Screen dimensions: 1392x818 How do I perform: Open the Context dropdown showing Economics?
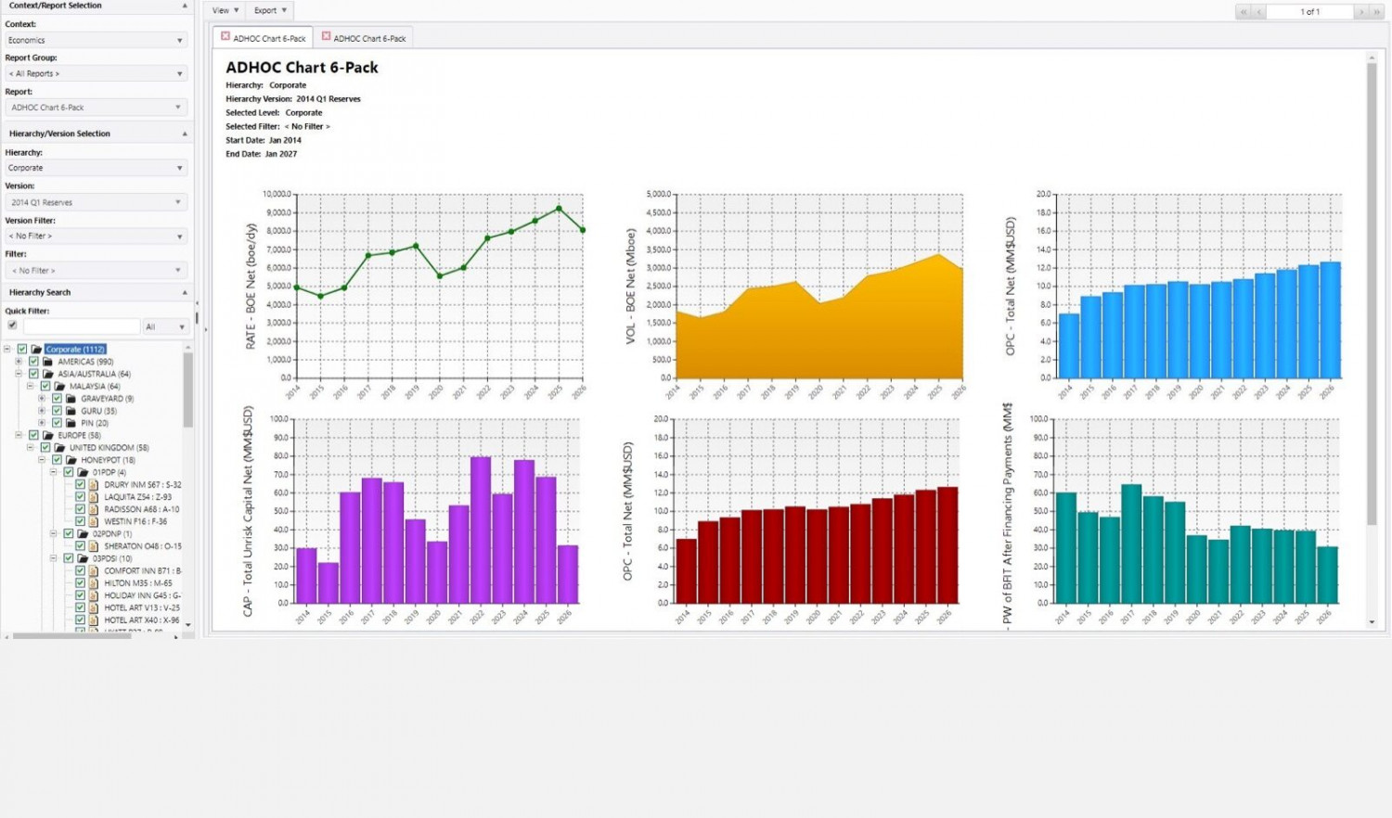coord(96,40)
